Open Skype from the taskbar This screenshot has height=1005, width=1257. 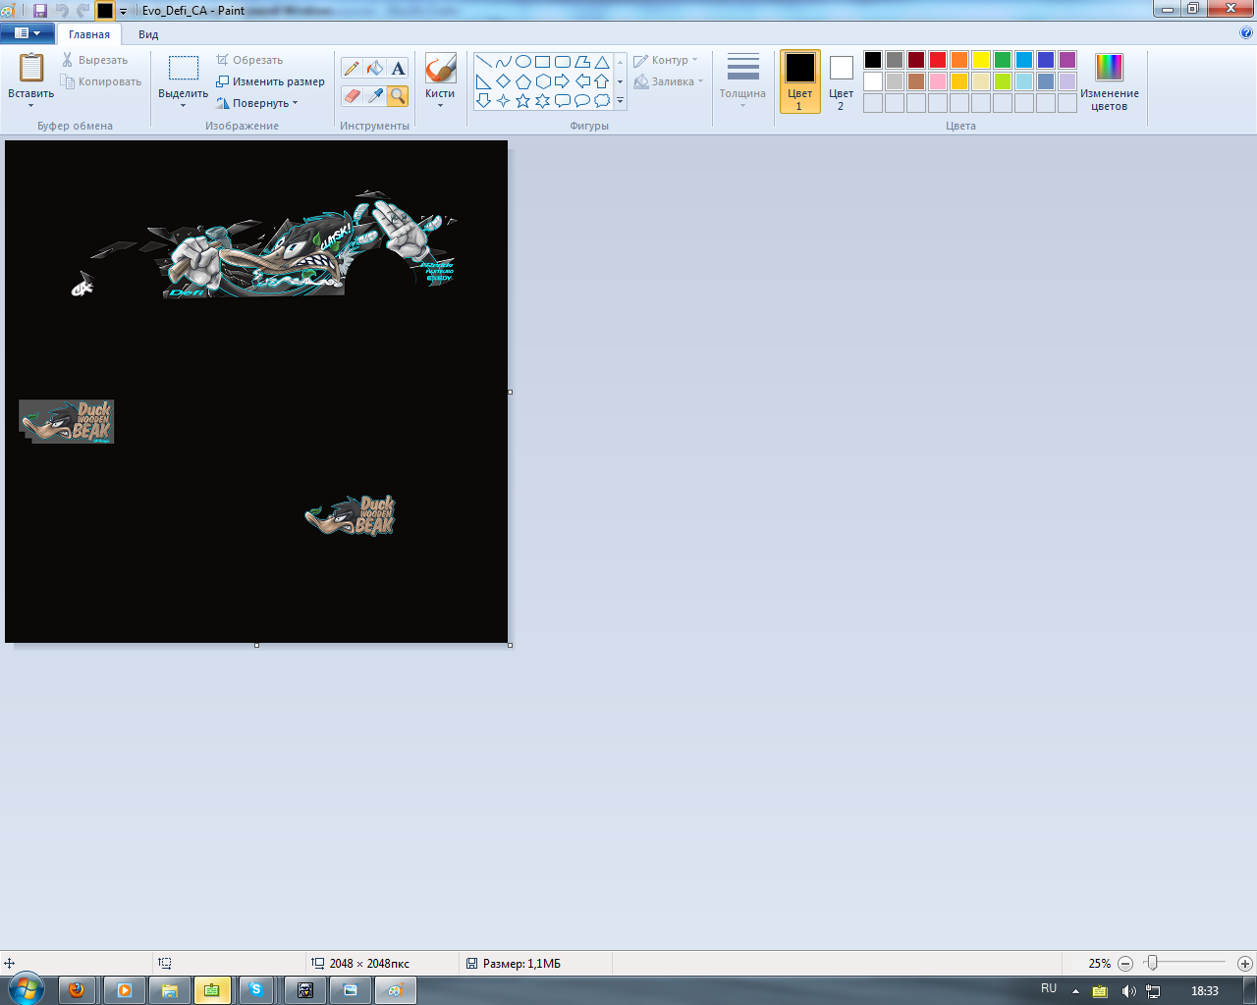click(x=256, y=990)
